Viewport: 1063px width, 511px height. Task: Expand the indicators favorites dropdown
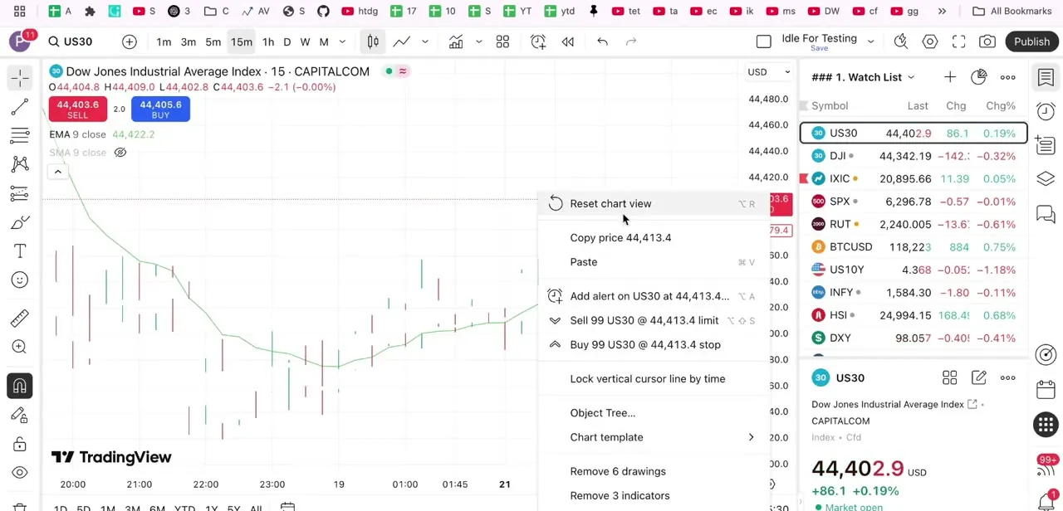(x=479, y=41)
